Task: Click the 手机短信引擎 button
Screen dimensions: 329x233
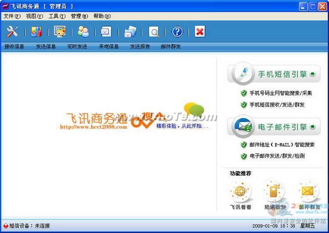Action: coord(274,74)
